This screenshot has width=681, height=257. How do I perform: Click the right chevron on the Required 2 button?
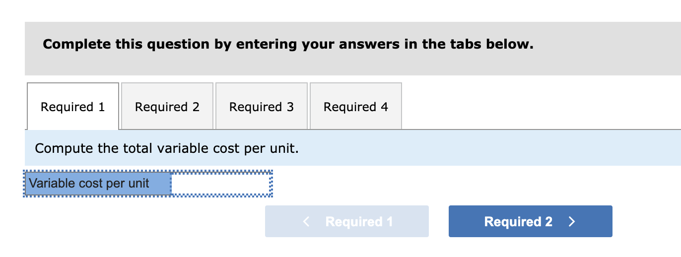pos(571,222)
